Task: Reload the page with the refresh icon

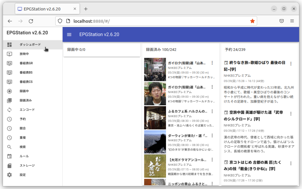Action: pyautogui.click(x=31, y=21)
